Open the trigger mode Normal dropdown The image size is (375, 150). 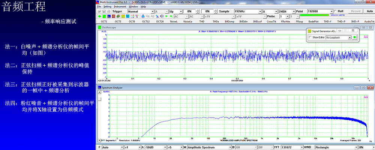[141, 11]
